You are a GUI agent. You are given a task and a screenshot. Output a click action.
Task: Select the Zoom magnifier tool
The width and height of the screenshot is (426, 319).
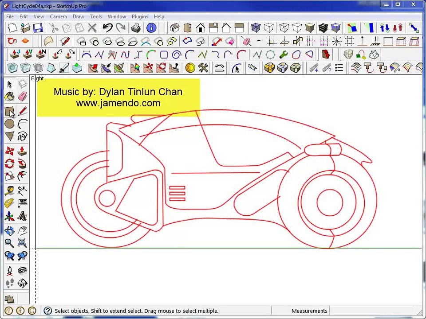pos(9,243)
